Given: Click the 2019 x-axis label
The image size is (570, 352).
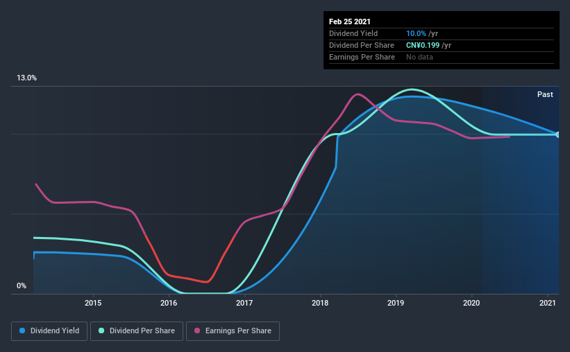Looking at the screenshot, I should [x=396, y=303].
